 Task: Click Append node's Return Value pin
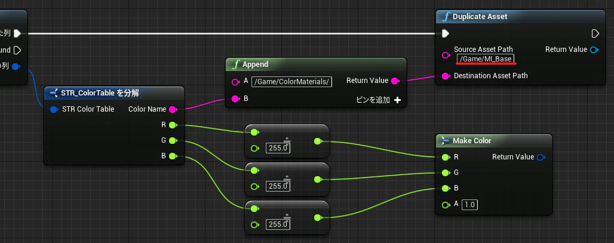[x=395, y=81]
